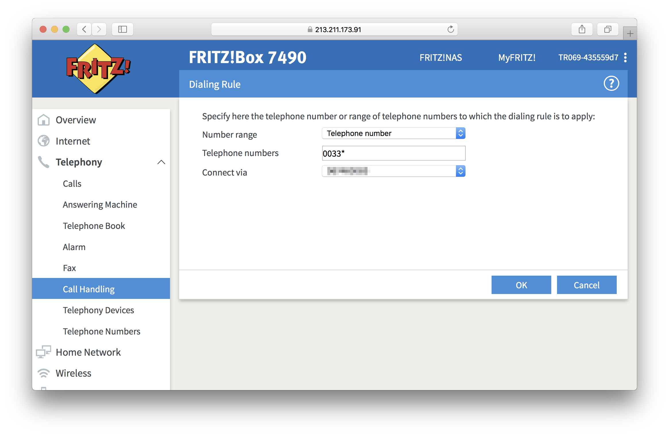The height and width of the screenshot is (436, 669).
Task: Click the TR069-435559d7 user label
Action: pyautogui.click(x=588, y=58)
